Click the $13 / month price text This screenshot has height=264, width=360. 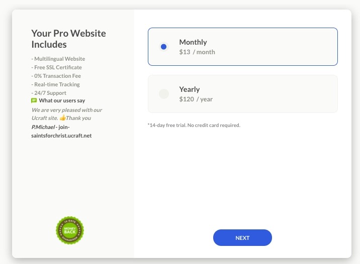197,52
